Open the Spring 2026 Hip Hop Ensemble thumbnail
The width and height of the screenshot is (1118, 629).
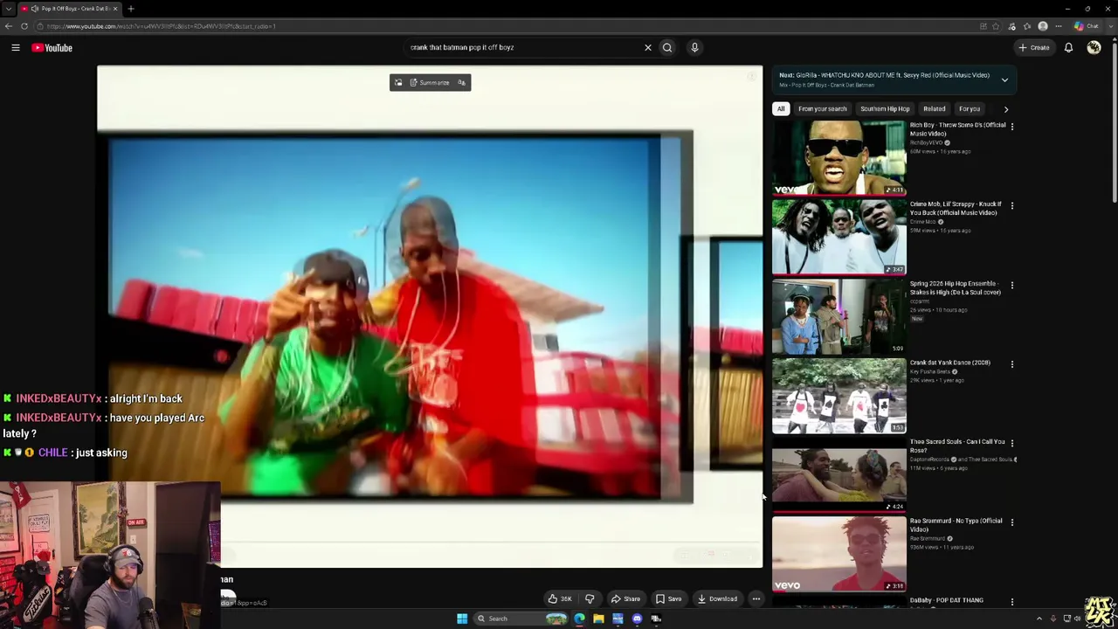tap(838, 316)
